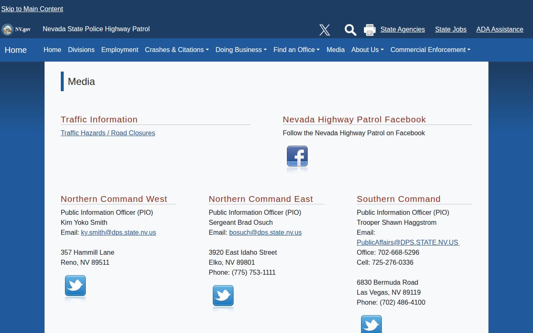This screenshot has width=533, height=333.
Task: Click the address 6830 Bermuda Road
Action: coord(388,282)
